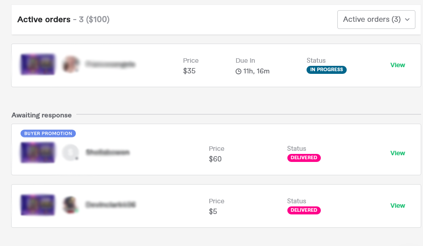The width and height of the screenshot is (423, 246).
Task: Click the BUYER PROMOTION tag
Action: click(48, 133)
